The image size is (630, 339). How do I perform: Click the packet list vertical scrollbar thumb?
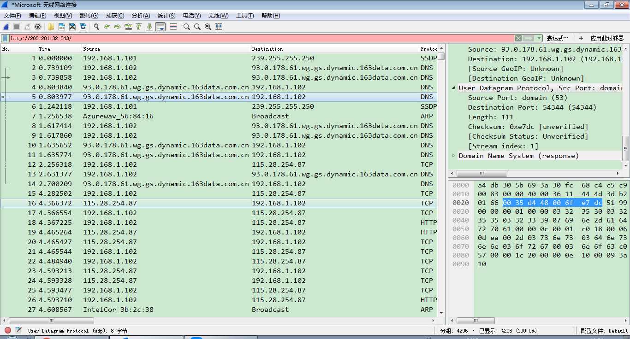441,56
